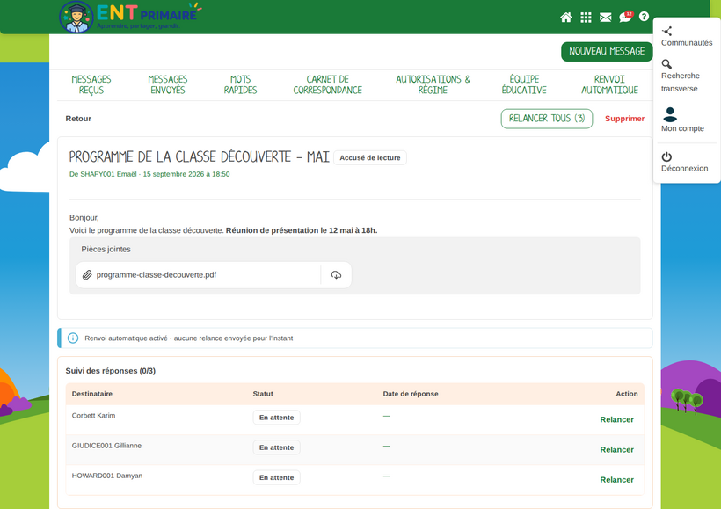Click the info icon in renvoi banner
Screen dimensions: 721x509
(x=73, y=338)
